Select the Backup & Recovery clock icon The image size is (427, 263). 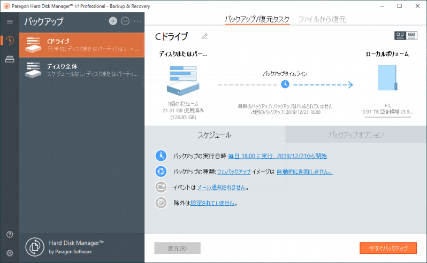[10, 41]
